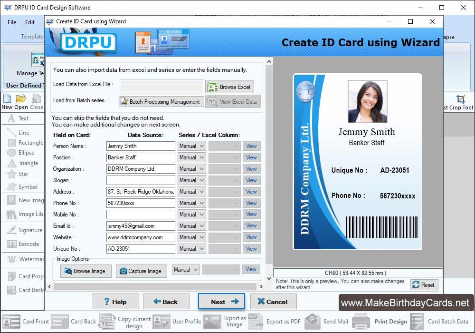Select the Line drawing tool
This screenshot has width=475, height=333.
pyautogui.click(x=18, y=133)
